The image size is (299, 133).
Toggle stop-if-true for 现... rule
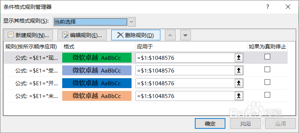click(267, 57)
